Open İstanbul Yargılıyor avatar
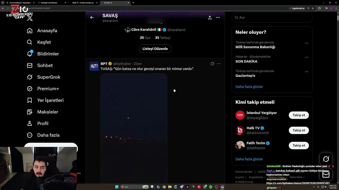339x190 pixels. point(240,115)
